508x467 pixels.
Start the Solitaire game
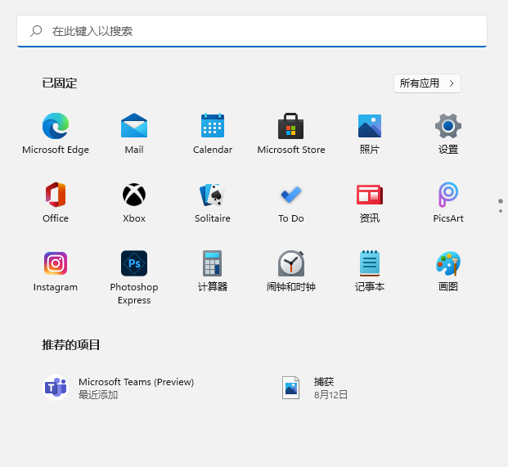click(213, 195)
